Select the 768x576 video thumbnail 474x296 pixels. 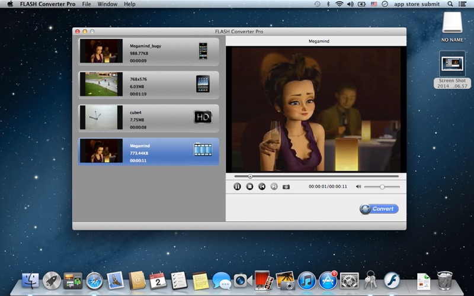pyautogui.click(x=101, y=84)
